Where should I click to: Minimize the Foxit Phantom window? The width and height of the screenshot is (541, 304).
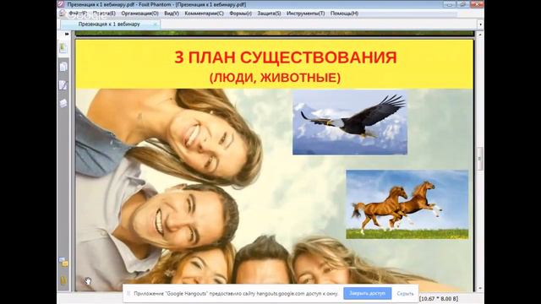[x=449, y=4]
